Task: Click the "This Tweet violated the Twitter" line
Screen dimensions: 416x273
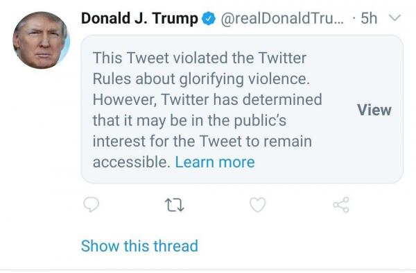Action: click(x=200, y=58)
